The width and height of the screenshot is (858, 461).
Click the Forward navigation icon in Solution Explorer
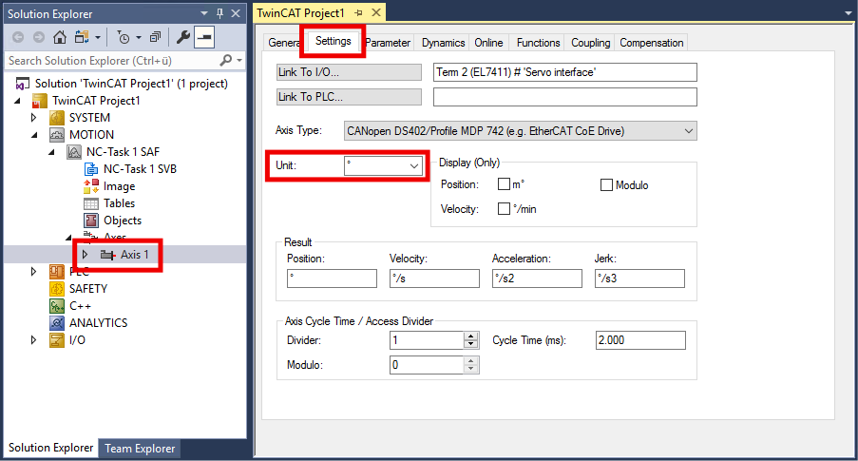point(39,37)
